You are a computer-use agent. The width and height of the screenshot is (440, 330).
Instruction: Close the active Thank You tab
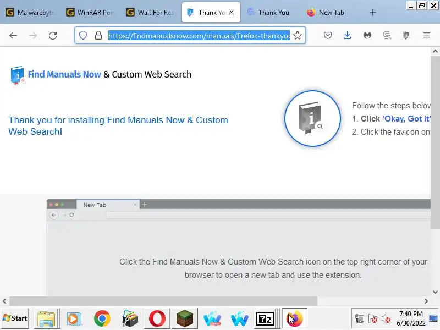[x=232, y=12]
